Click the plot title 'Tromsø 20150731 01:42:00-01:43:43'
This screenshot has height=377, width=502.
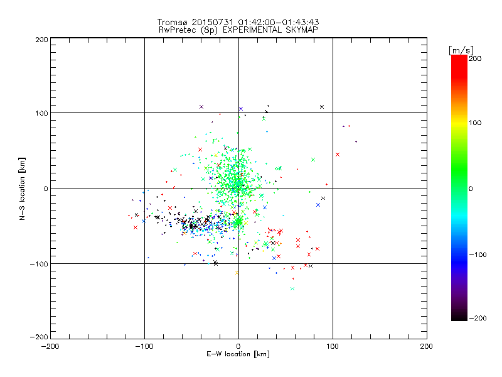(x=238, y=22)
